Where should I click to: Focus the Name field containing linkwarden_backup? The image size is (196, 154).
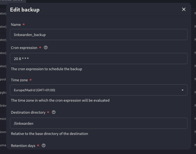(x=99, y=34)
